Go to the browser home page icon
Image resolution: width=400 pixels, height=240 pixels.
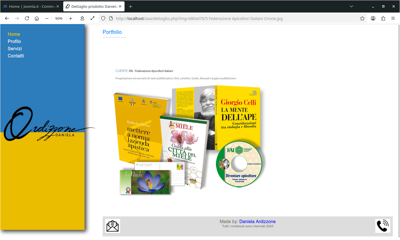[37, 18]
